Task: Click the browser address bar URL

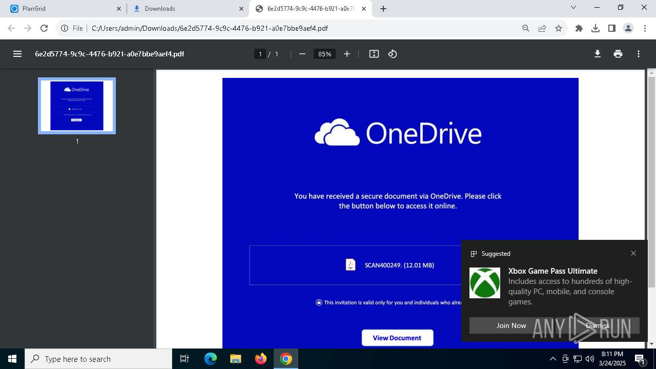Action: pyautogui.click(x=210, y=28)
